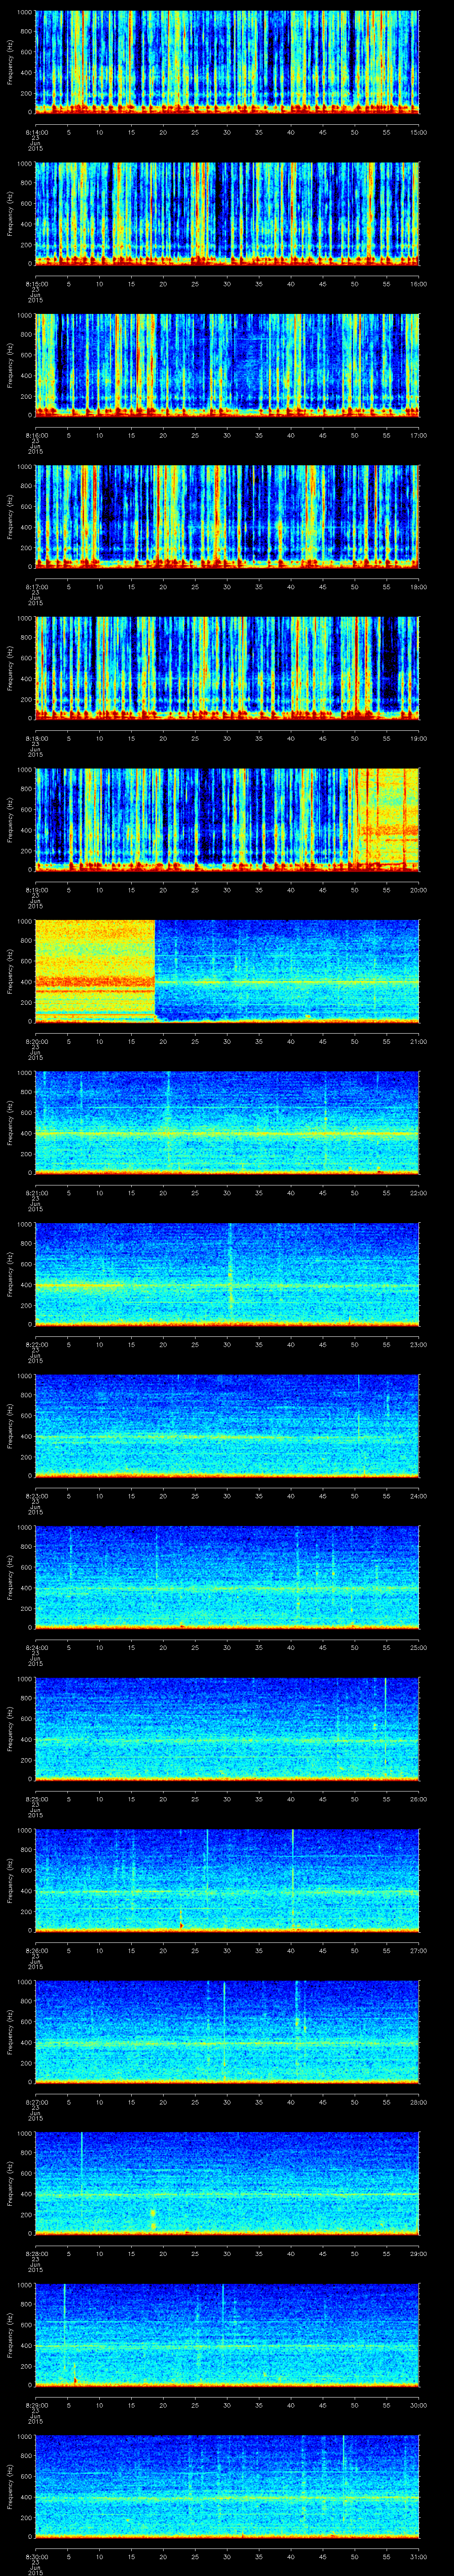
Task: Click the spectrogram panel starting at 8:27:00
Action: point(227,2032)
